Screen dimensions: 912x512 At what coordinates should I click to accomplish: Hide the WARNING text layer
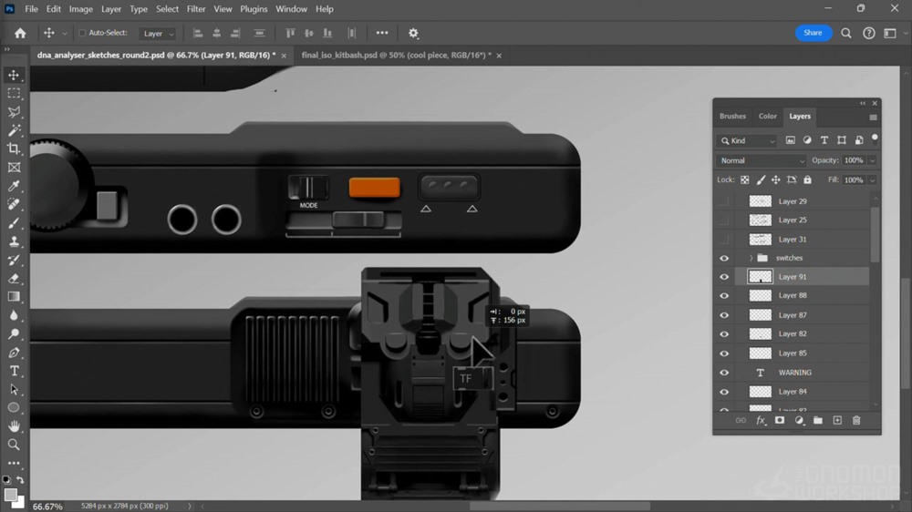click(724, 373)
